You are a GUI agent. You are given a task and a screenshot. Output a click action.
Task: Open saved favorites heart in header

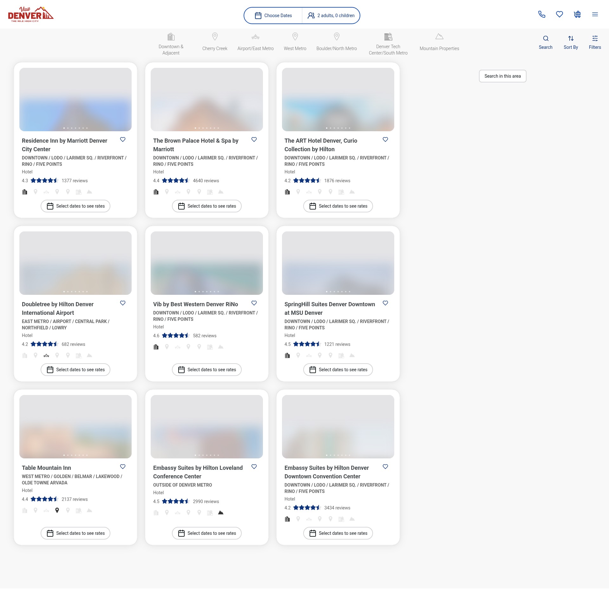560,14
